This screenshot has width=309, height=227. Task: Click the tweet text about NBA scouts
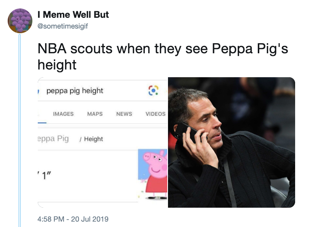[163, 56]
